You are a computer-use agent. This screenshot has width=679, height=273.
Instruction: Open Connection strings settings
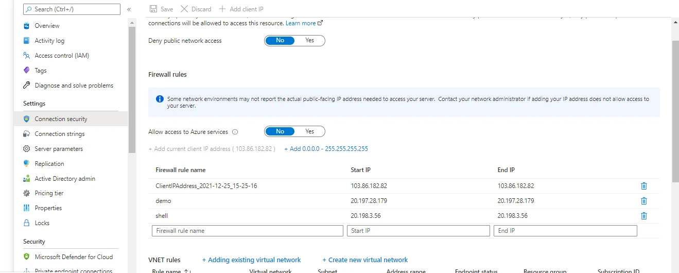point(60,134)
